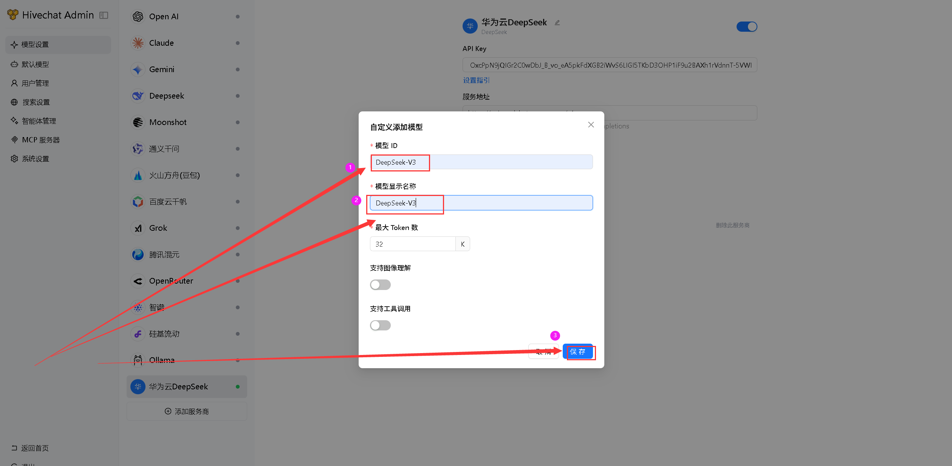
Task: Select the 硅基流动 provider row
Action: (x=187, y=334)
